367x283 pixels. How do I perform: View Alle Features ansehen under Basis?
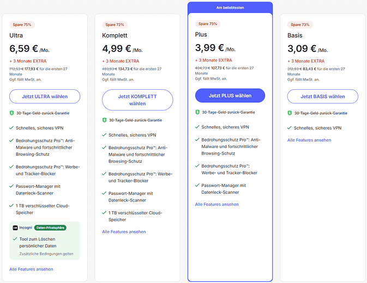tap(309, 140)
